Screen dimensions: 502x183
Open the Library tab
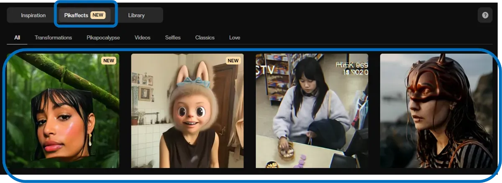click(136, 15)
